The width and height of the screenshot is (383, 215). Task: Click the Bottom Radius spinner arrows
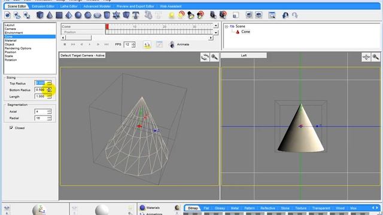coord(49,90)
